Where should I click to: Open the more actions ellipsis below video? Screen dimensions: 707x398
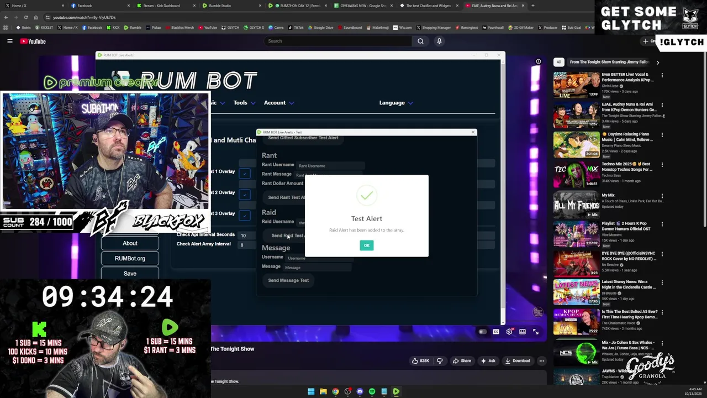coord(542,361)
